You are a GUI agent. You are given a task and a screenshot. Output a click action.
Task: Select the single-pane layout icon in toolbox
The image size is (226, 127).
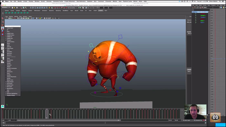[x=3, y=45]
